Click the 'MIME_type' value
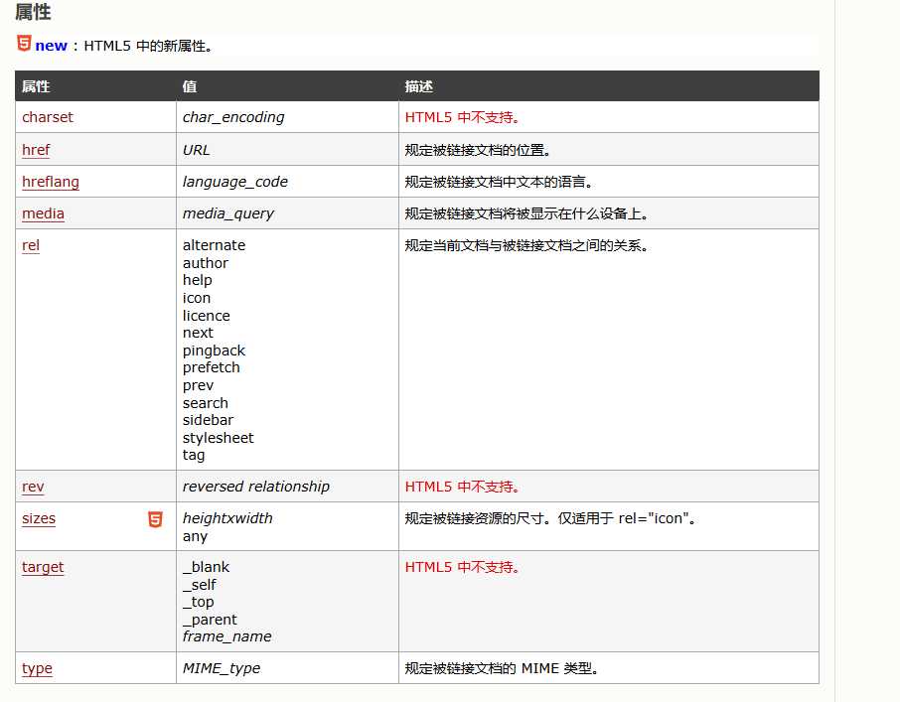Screen dimensions: 900x702 pos(221,668)
